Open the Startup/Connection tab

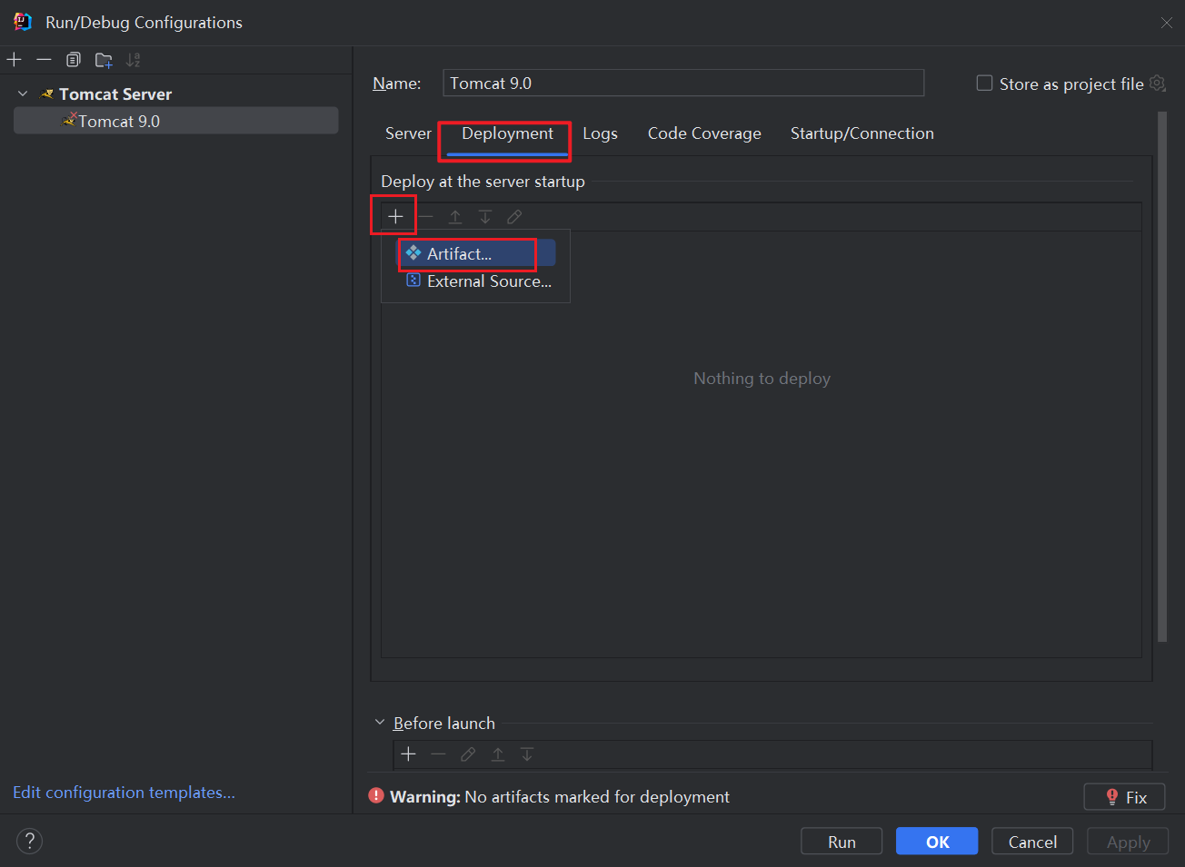(861, 133)
